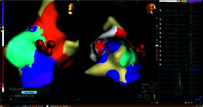Expand the Tag Catheter HD dropdown
203x107 pixels.
[26, 106]
